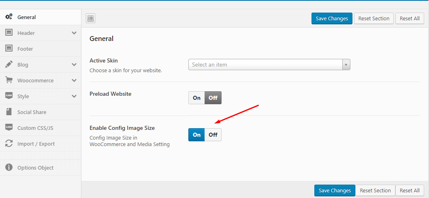This screenshot has height=198, width=429.
Task: Open the Active Skin dropdown
Action: click(x=269, y=65)
